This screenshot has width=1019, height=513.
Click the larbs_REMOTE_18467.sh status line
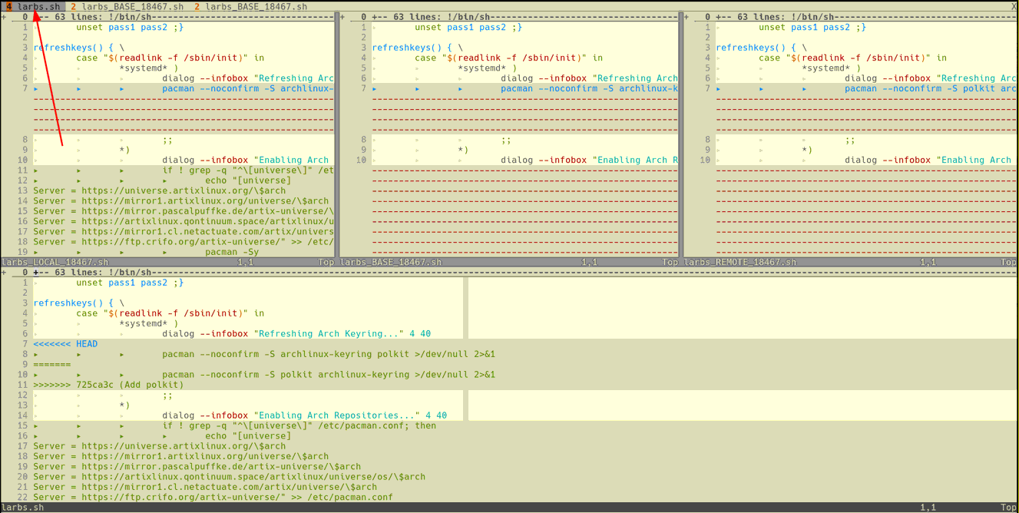click(851, 262)
